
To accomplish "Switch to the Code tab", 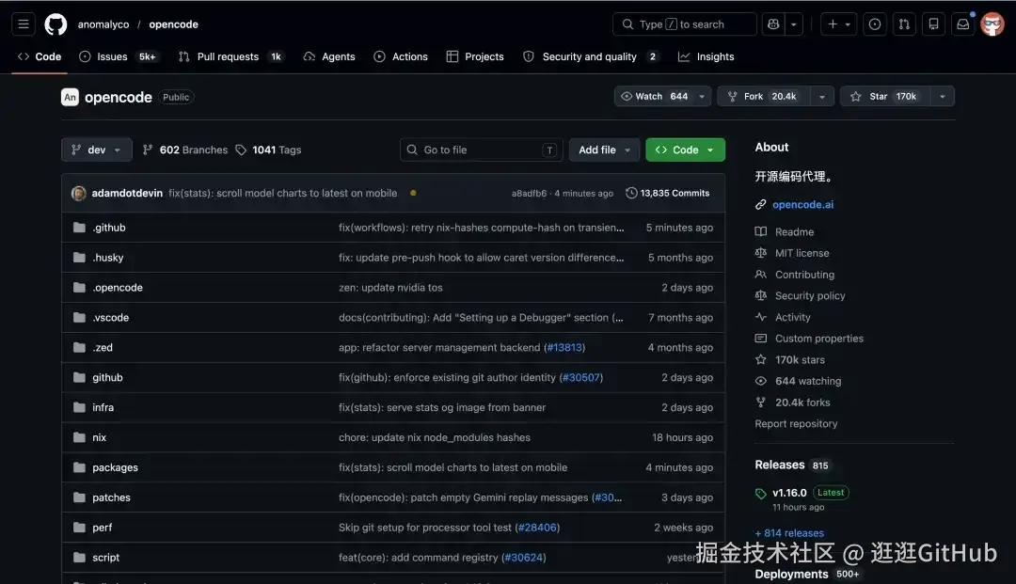I will click(40, 56).
